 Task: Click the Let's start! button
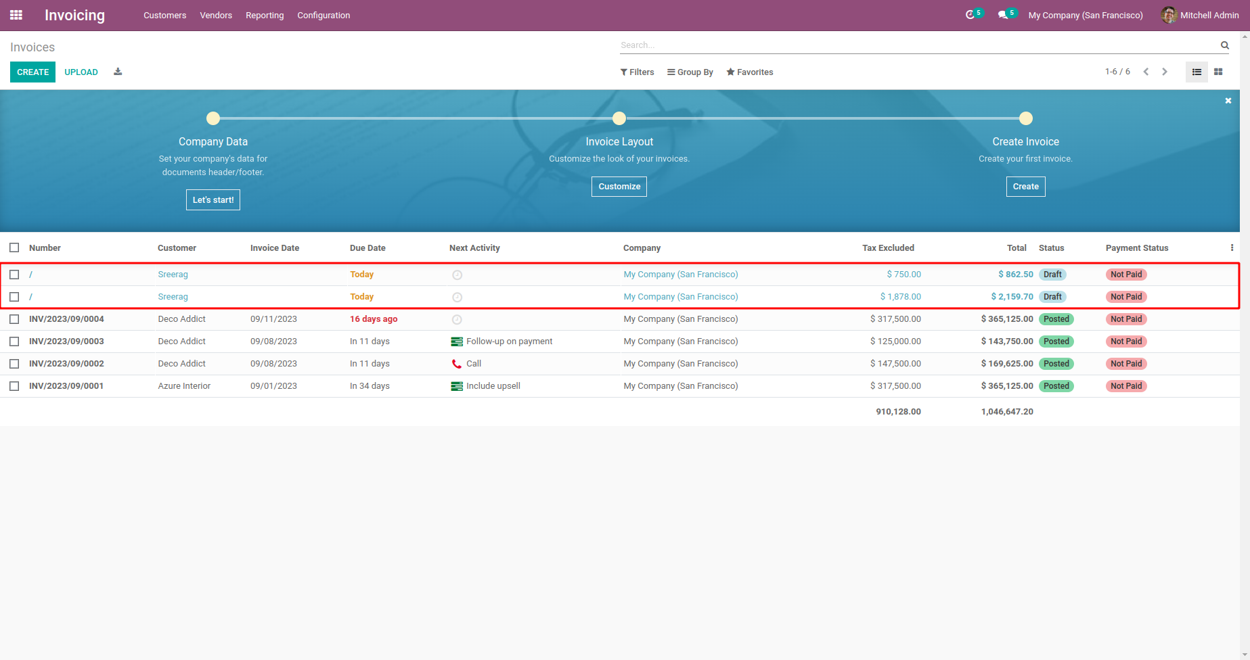[213, 200]
